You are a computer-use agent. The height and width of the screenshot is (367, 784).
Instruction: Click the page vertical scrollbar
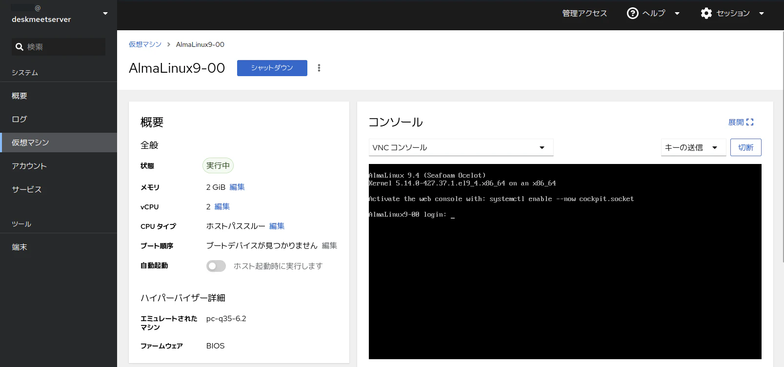click(x=783, y=146)
